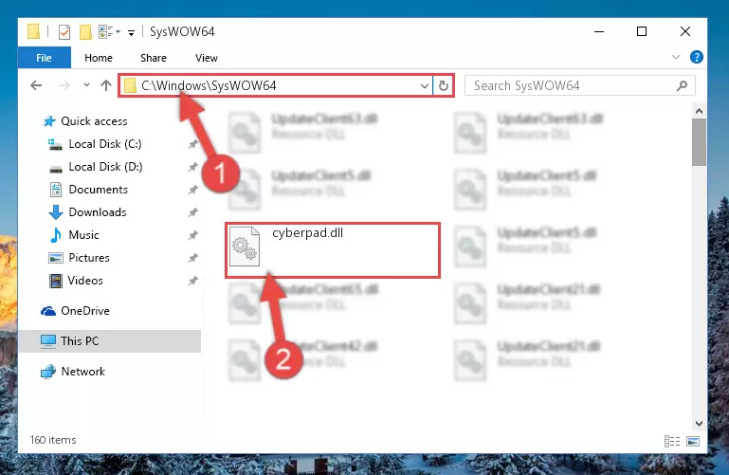Maximize the SysWOW64 window
Image resolution: width=729 pixels, height=475 pixels.
642,31
